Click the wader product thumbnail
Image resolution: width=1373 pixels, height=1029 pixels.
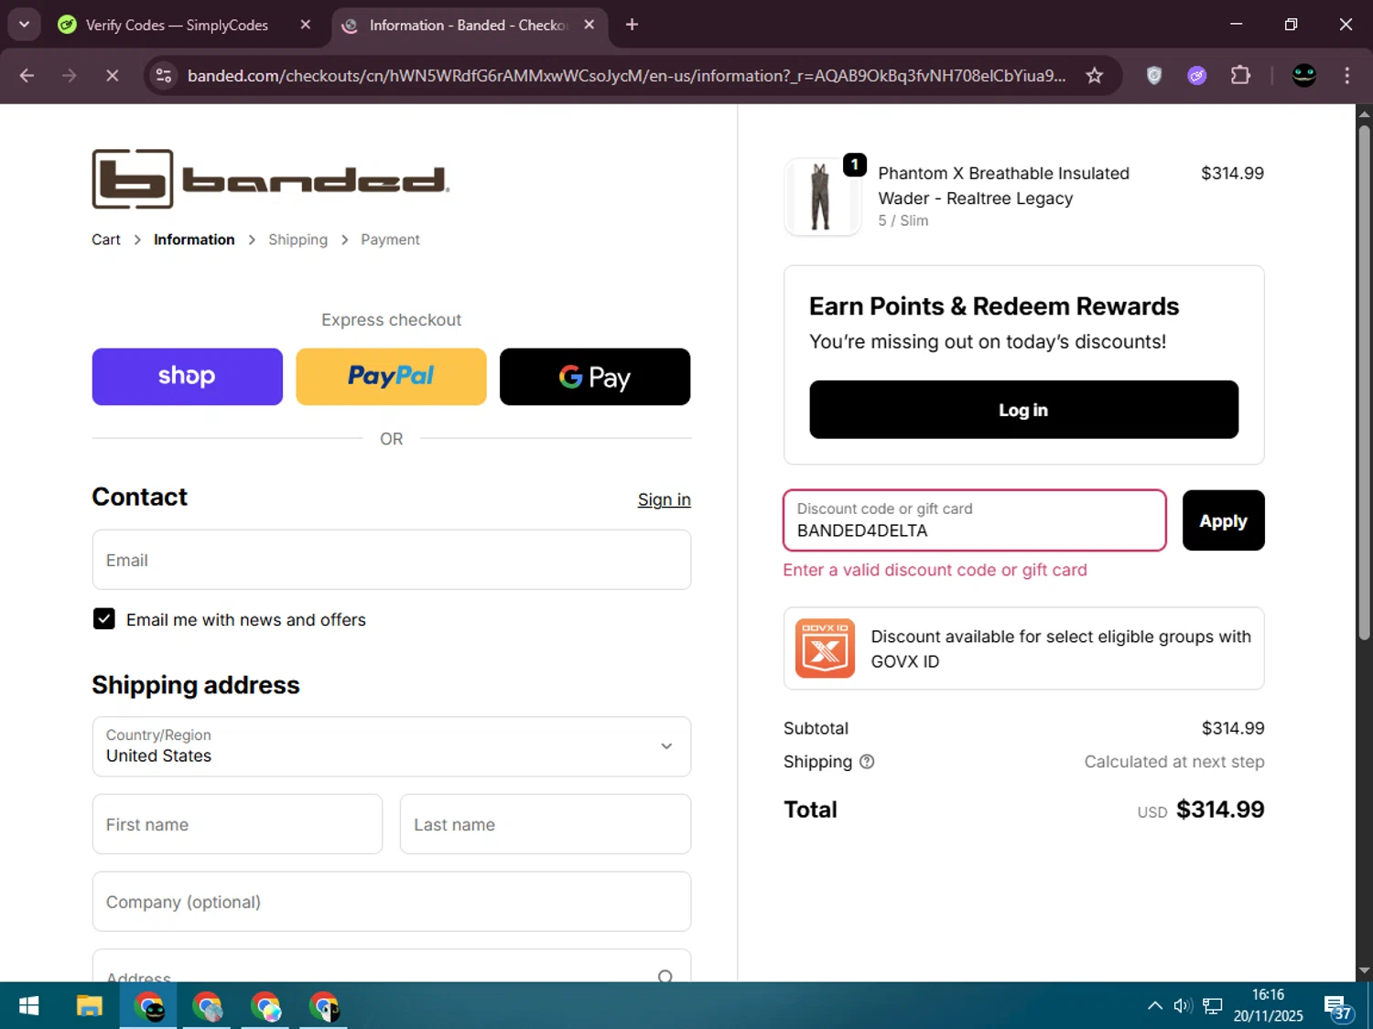click(822, 197)
